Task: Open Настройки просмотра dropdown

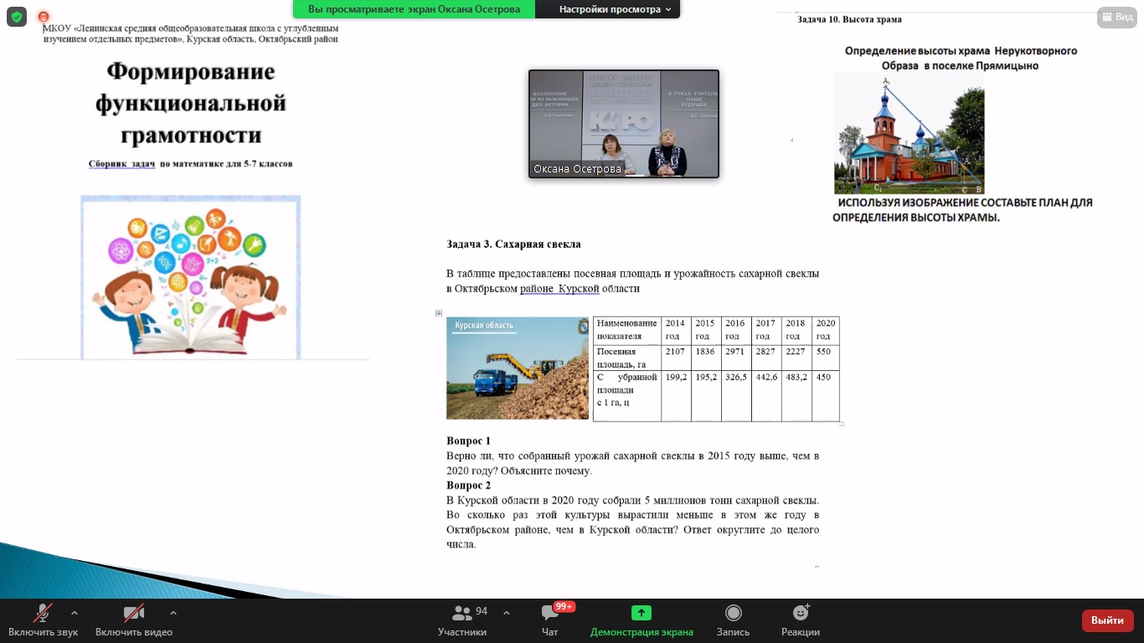Action: pos(616,9)
